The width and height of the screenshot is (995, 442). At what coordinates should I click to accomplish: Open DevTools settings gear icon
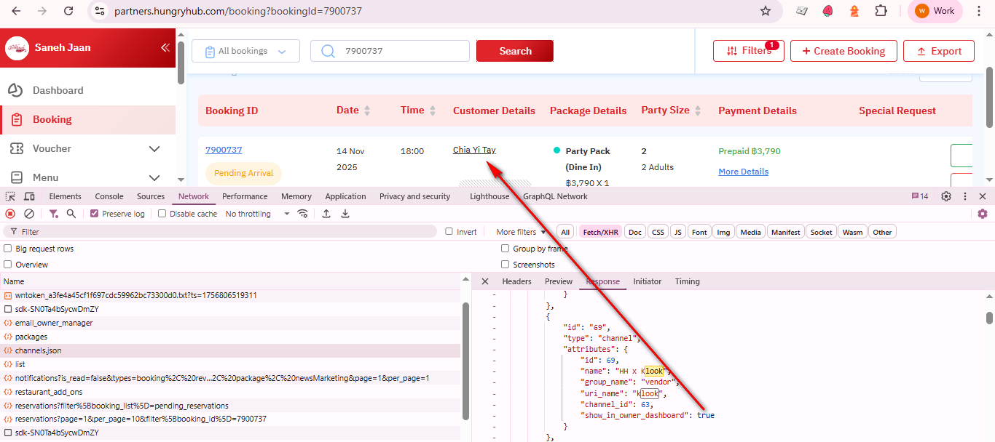pos(946,196)
